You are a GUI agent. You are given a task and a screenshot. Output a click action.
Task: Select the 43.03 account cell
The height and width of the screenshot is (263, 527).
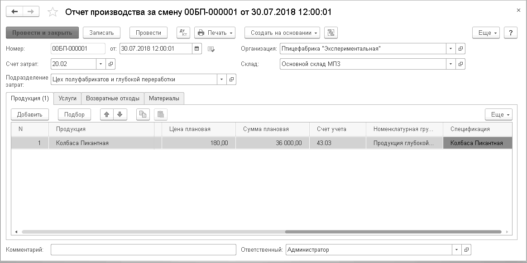click(338, 143)
